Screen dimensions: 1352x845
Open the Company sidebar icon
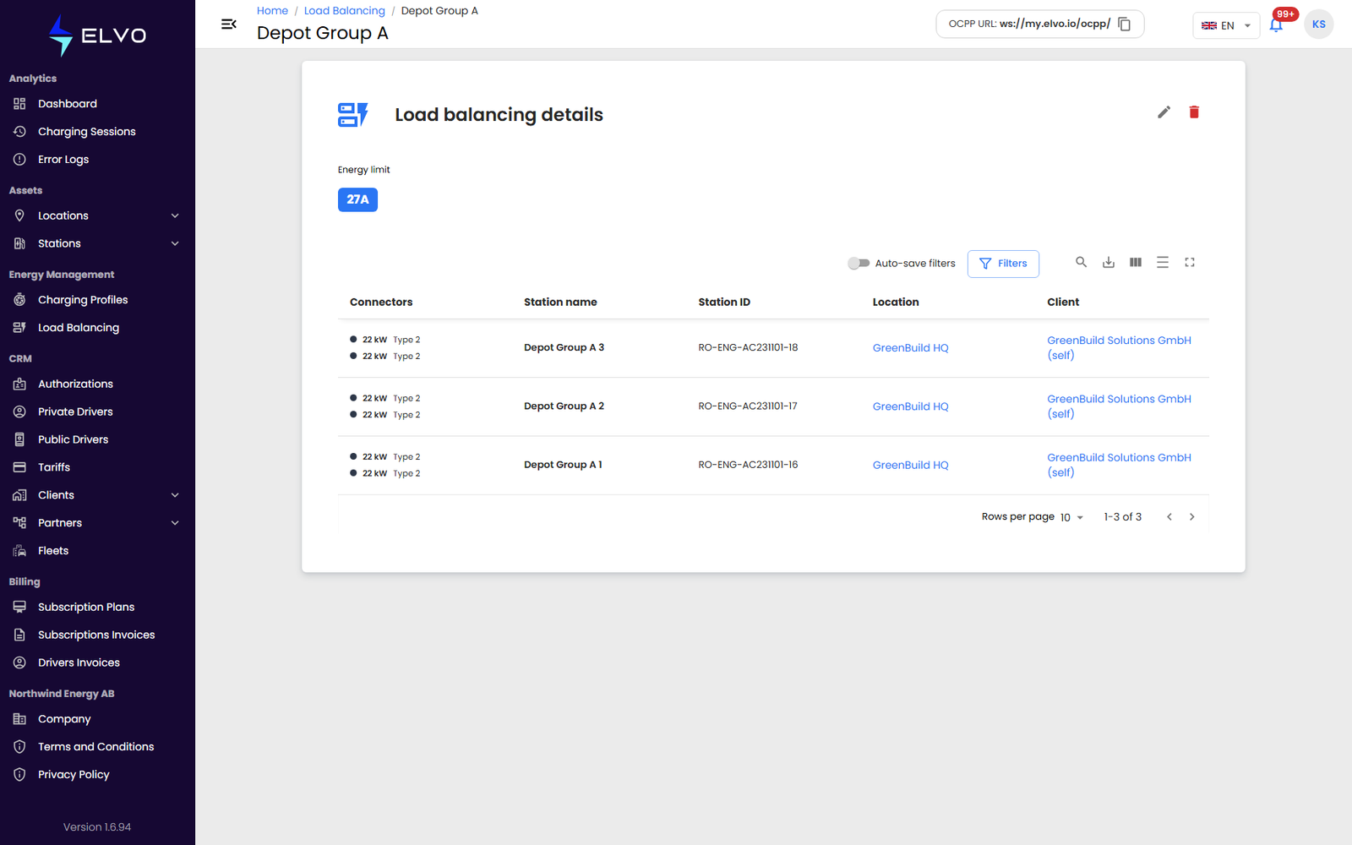pos(19,719)
